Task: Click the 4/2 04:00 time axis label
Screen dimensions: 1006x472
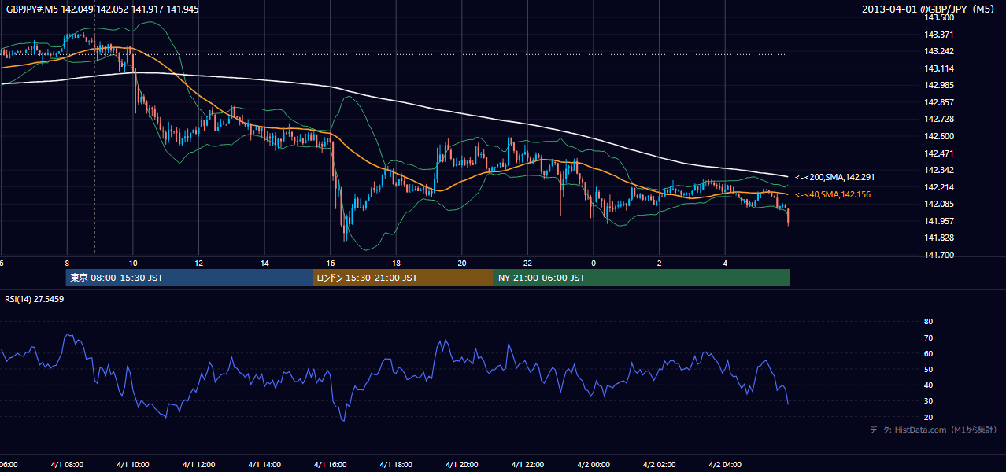Action: (725, 465)
